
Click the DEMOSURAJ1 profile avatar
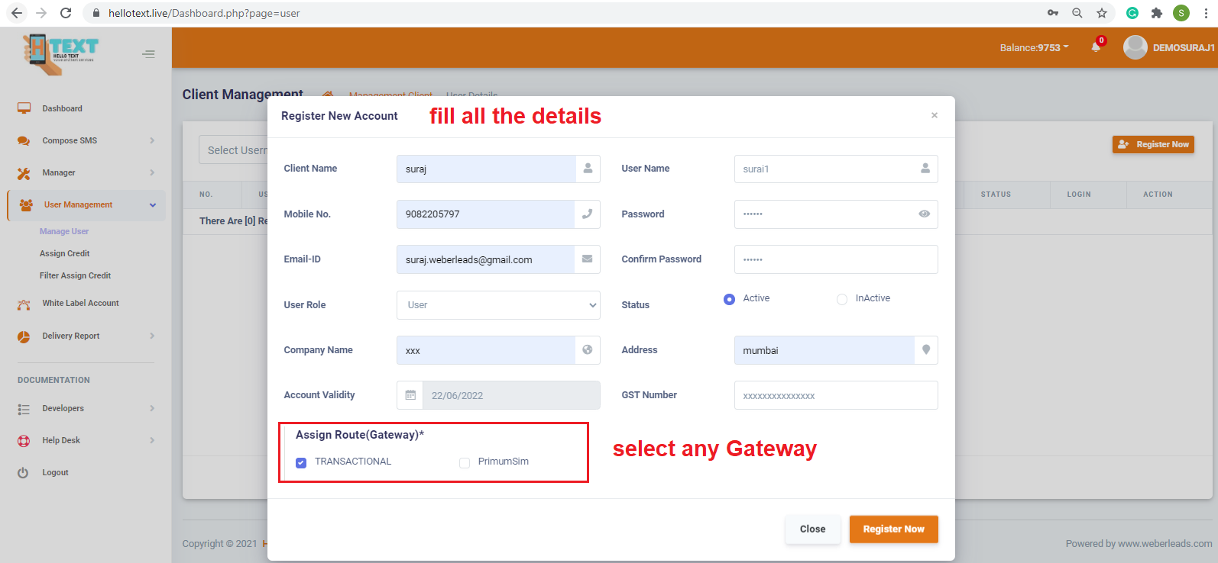click(x=1135, y=47)
